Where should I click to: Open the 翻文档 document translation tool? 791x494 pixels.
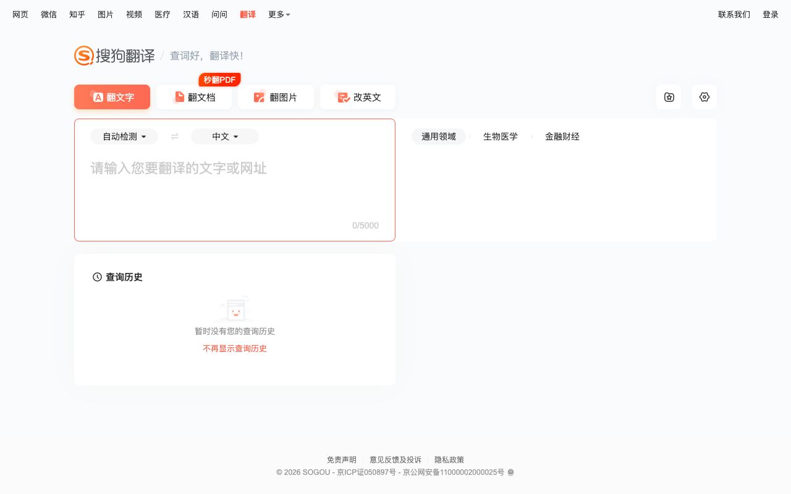(x=194, y=97)
